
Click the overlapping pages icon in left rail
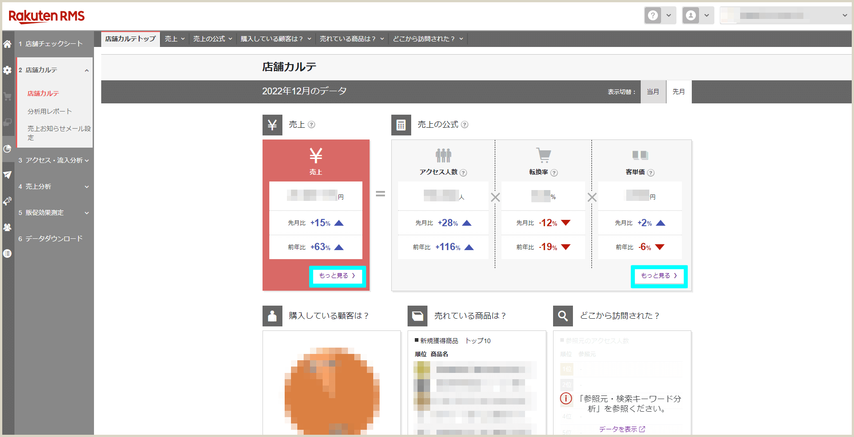(x=7, y=123)
